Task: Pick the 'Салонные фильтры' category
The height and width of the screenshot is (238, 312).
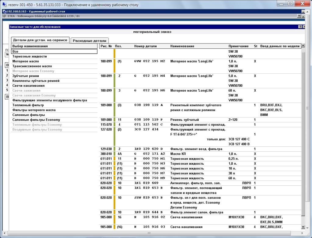Action: coord(54,115)
